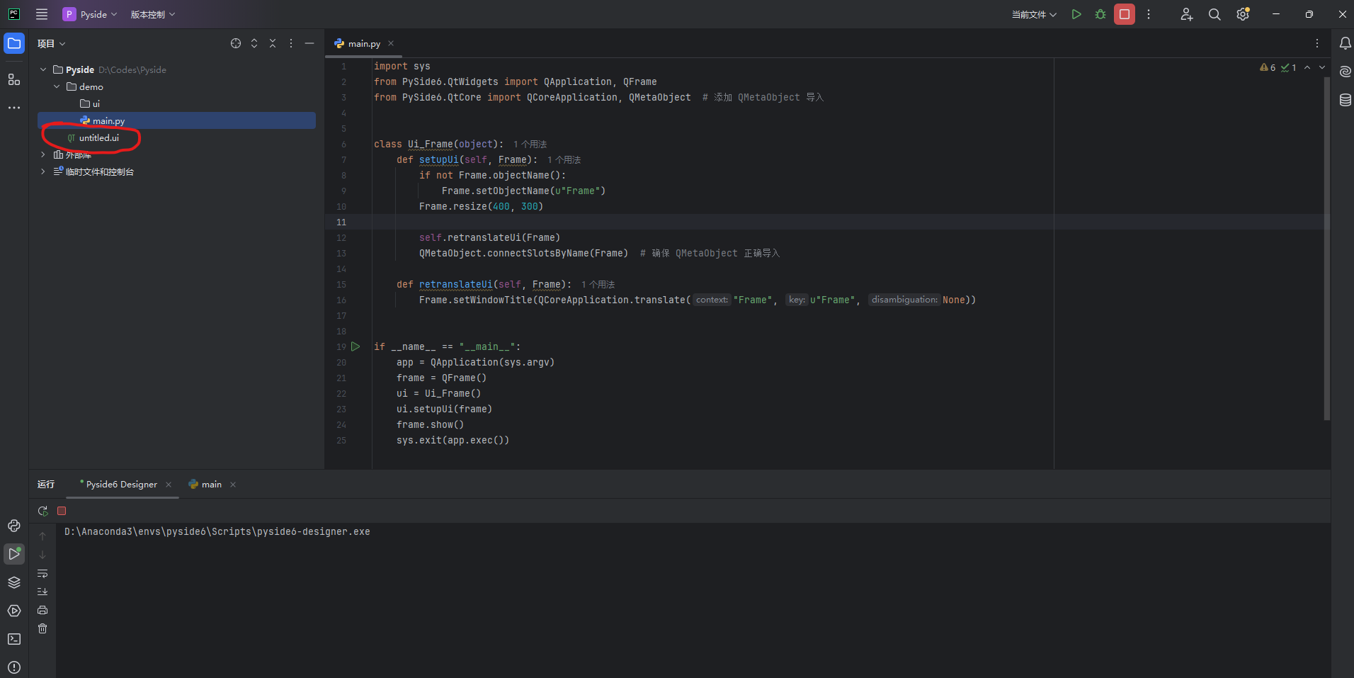Hide the project panel minimize icon

[x=309, y=43]
